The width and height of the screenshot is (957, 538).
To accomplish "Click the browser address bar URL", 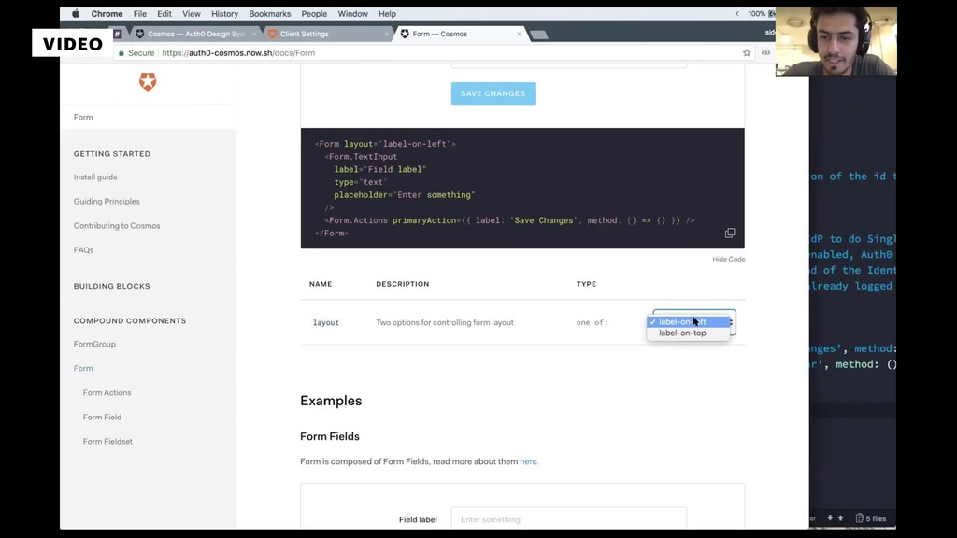I will click(238, 53).
